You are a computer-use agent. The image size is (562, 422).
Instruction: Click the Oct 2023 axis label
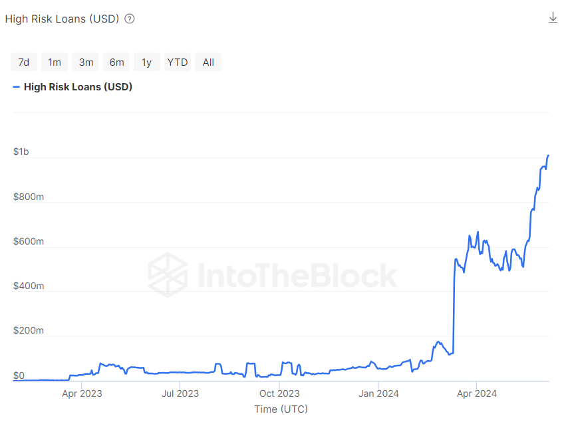pyautogui.click(x=279, y=393)
